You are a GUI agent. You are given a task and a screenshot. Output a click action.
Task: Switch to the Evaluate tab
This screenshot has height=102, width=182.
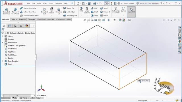(x=22, y=20)
